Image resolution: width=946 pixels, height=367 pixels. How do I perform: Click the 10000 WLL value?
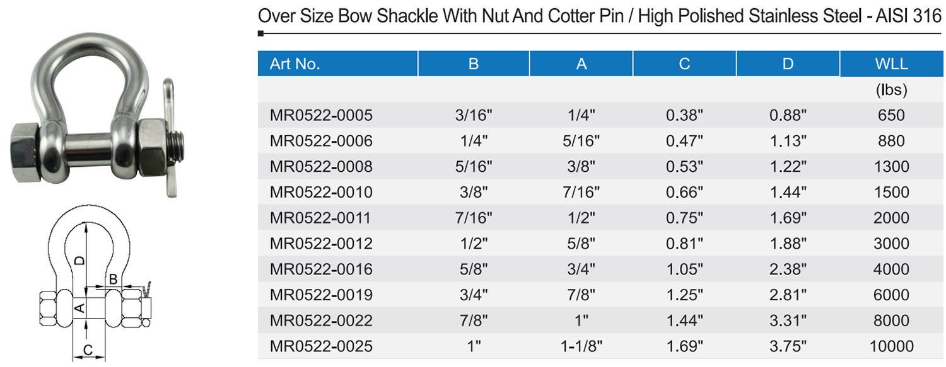coord(891,346)
